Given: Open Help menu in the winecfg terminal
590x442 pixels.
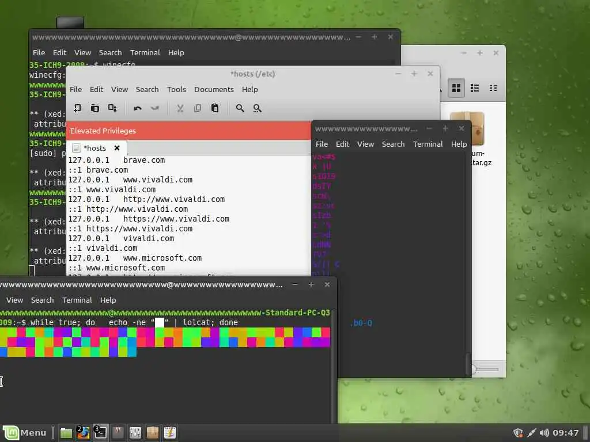Looking at the screenshot, I should click(x=176, y=52).
